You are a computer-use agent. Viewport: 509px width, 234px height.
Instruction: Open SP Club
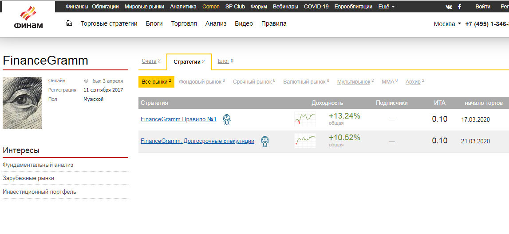235,7
